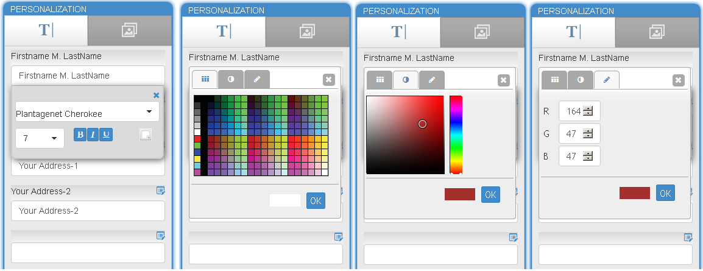Click the red saturation gradient square
This screenshot has height=271, width=703.
[x=405, y=135]
